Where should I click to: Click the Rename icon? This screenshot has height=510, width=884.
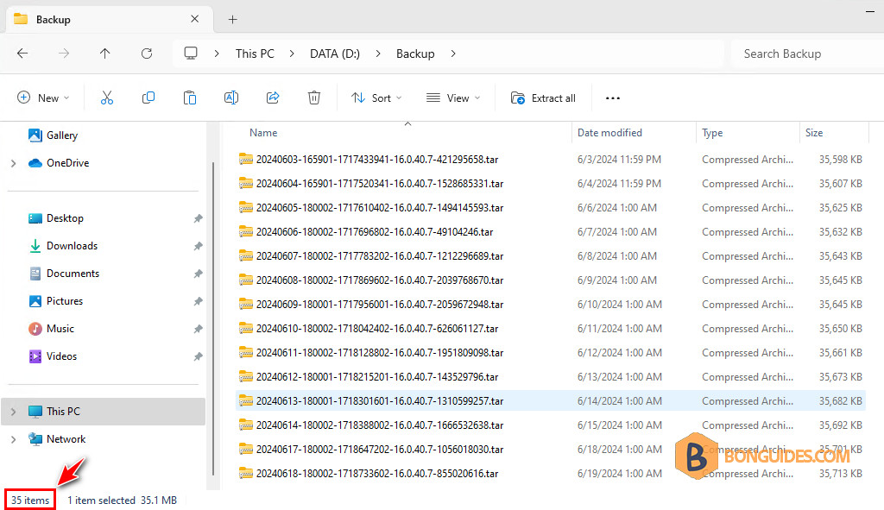[x=231, y=98]
